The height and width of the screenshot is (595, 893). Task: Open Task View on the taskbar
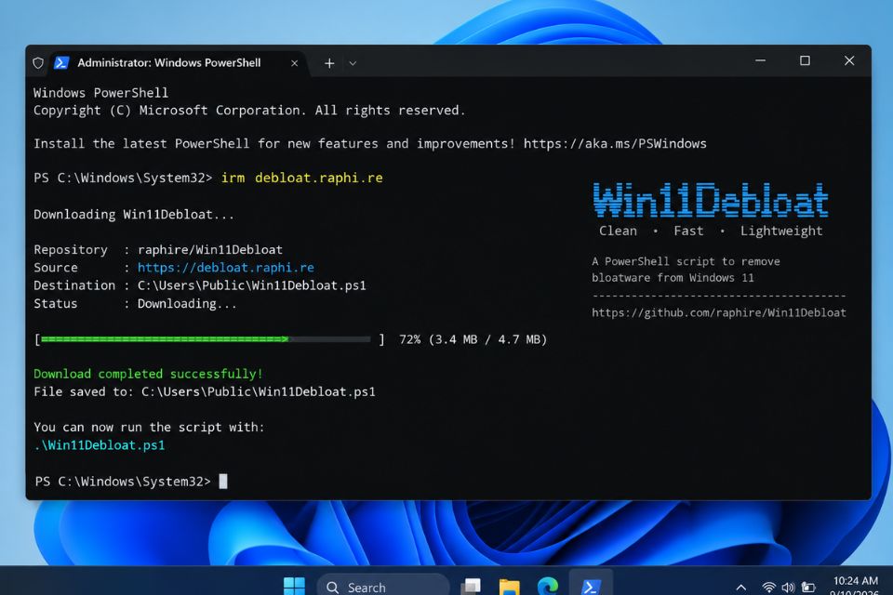click(471, 587)
